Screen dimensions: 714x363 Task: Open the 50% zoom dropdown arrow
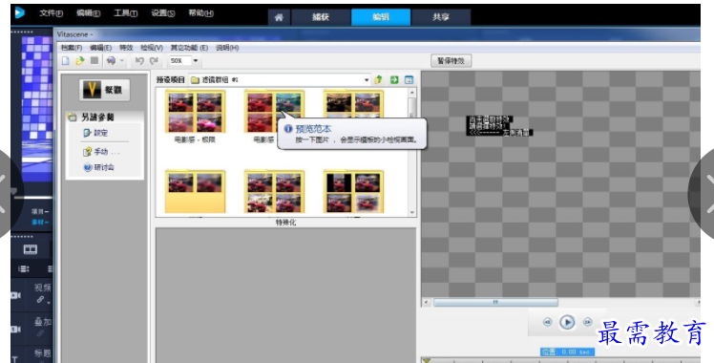196,60
